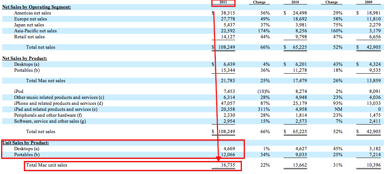This screenshot has height=174, width=385.
Task: Select Europe 2011 value 27,778
Action: point(228,19)
